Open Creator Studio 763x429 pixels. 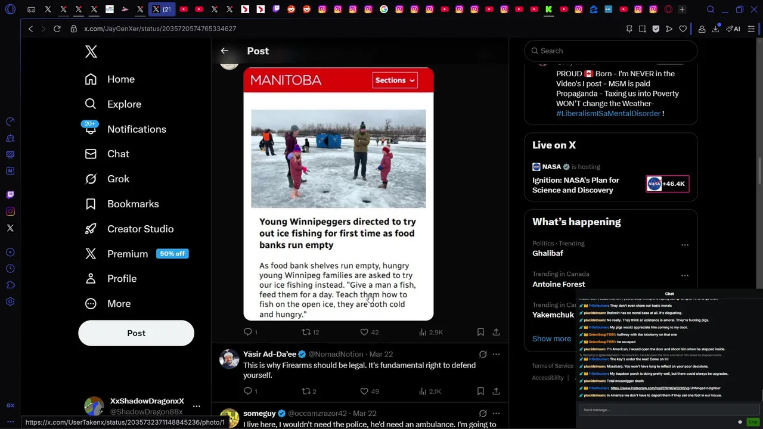[x=129, y=229]
